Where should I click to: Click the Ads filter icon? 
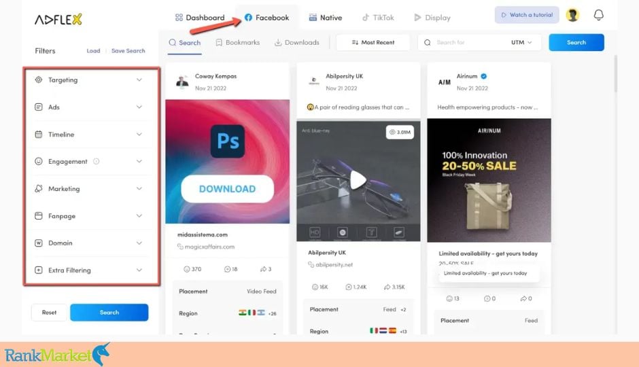tap(38, 107)
